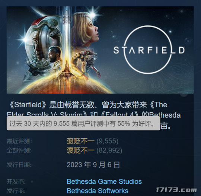Click the 全部评测 label
Screen dimensions: 201x196
point(19,150)
